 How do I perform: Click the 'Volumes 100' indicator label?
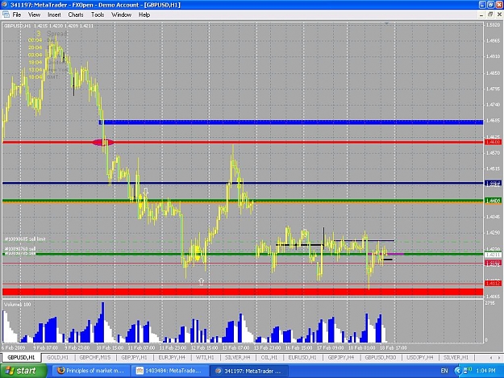tap(18, 304)
